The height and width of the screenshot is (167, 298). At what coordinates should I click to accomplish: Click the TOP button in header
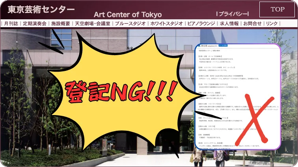[x=277, y=9]
